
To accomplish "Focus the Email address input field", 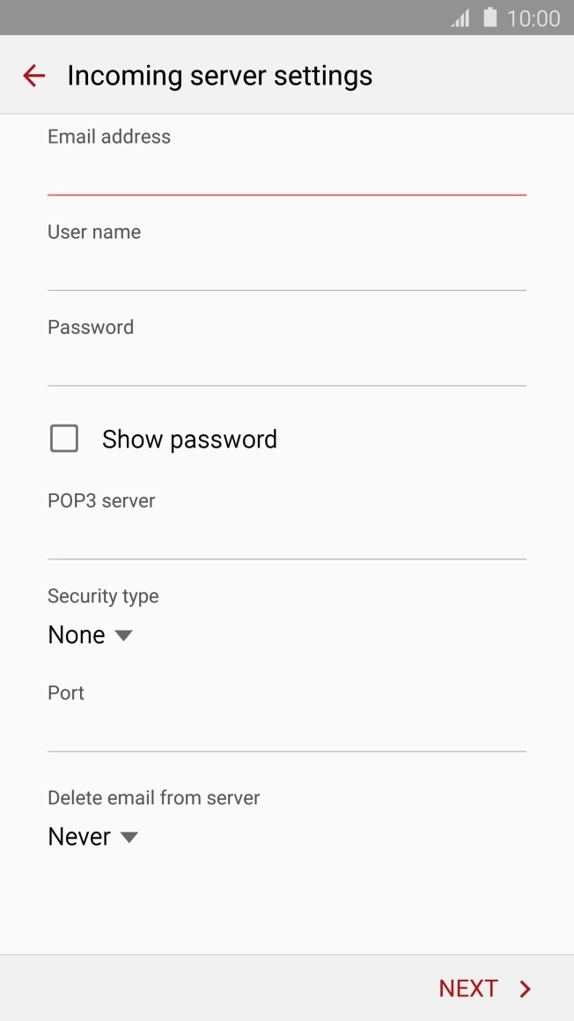I will 286,174.
